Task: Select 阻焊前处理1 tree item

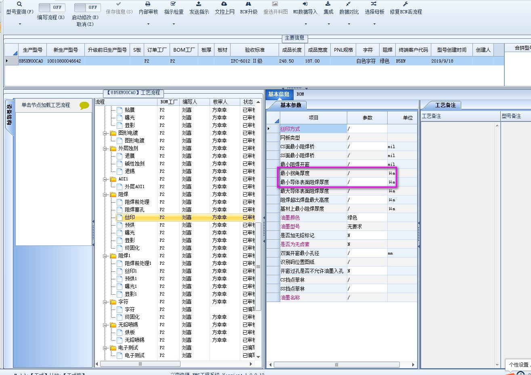Action: point(138,263)
